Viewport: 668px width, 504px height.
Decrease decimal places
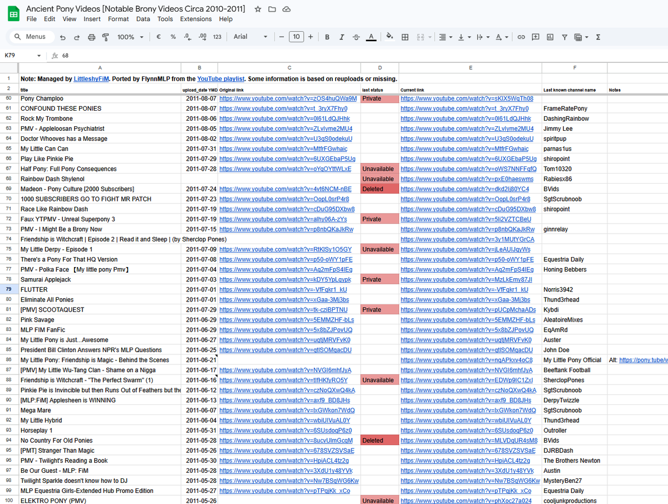(188, 37)
